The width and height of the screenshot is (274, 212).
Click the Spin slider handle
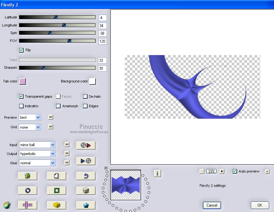(x=50, y=33)
